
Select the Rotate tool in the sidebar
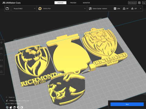tap(2, 54)
